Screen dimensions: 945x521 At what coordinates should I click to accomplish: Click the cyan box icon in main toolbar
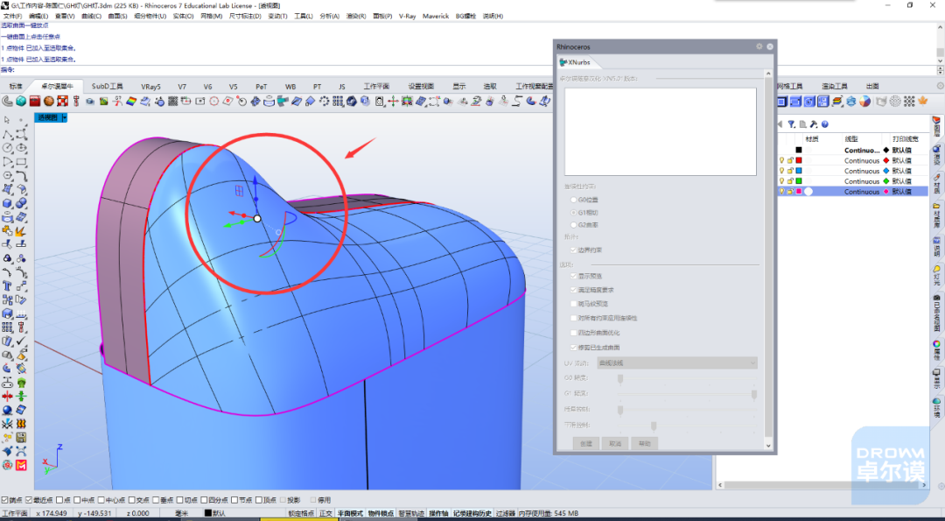pos(21,101)
